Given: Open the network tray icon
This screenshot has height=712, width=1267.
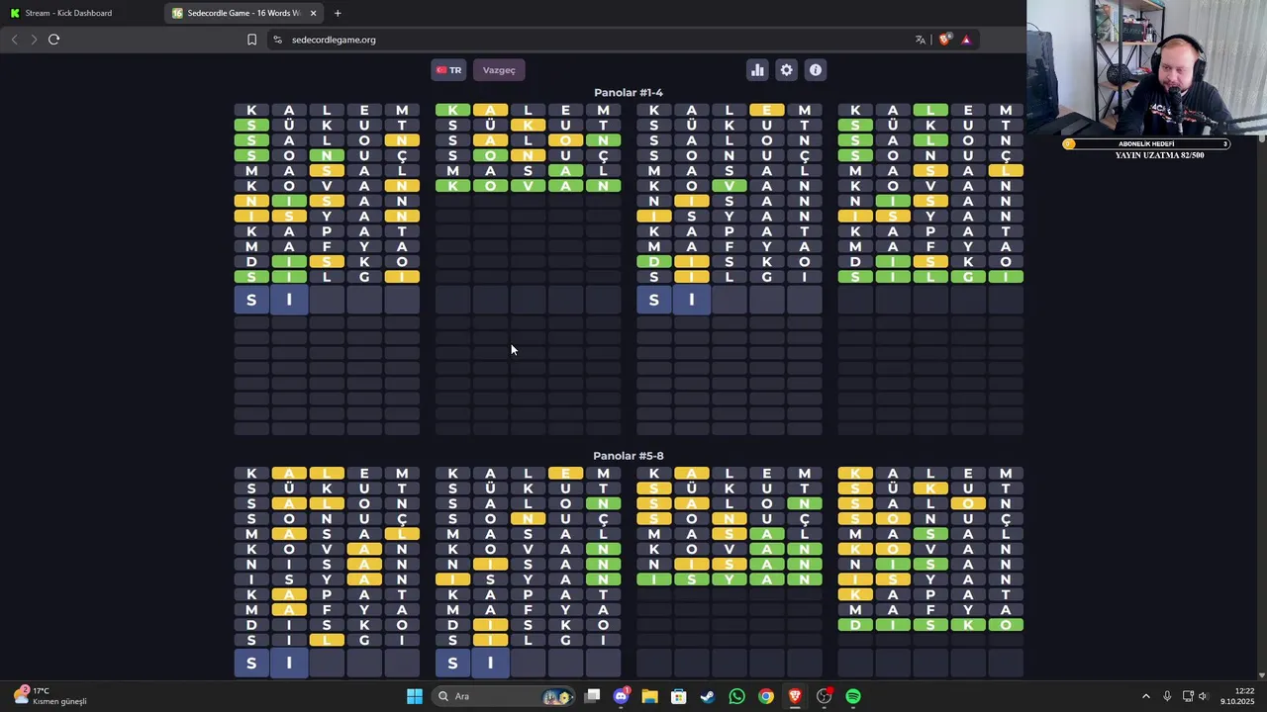Looking at the screenshot, I should (x=1188, y=696).
